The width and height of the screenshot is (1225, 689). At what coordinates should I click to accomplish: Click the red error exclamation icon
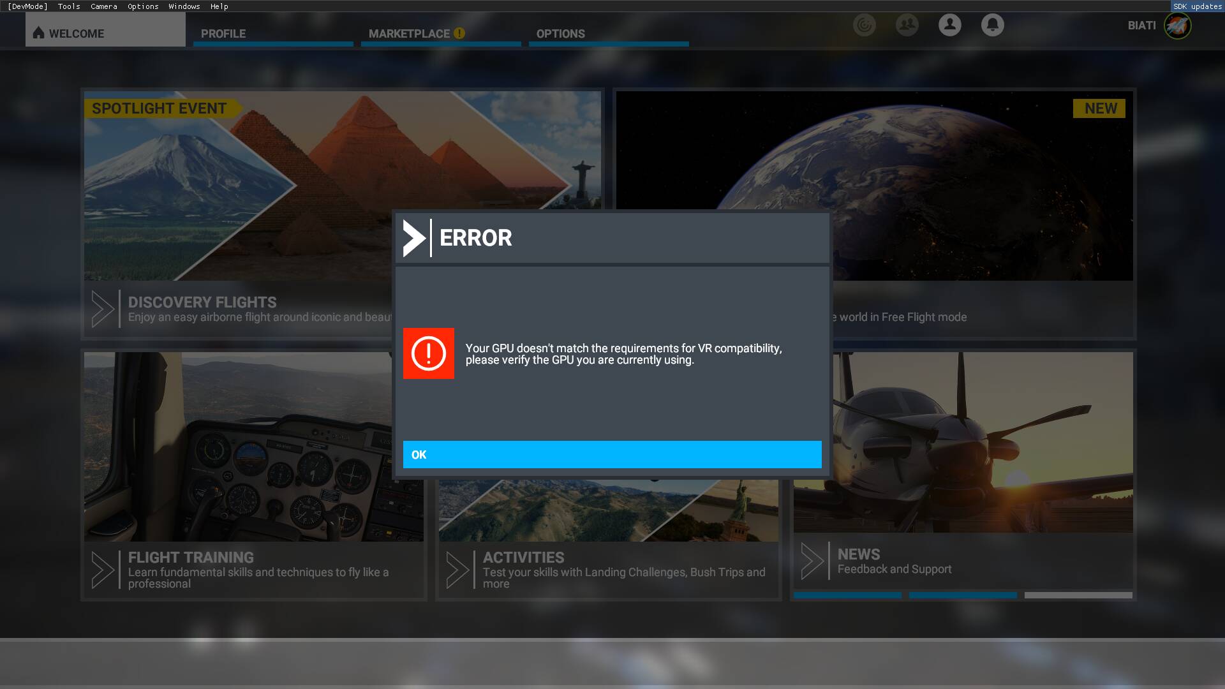click(429, 353)
